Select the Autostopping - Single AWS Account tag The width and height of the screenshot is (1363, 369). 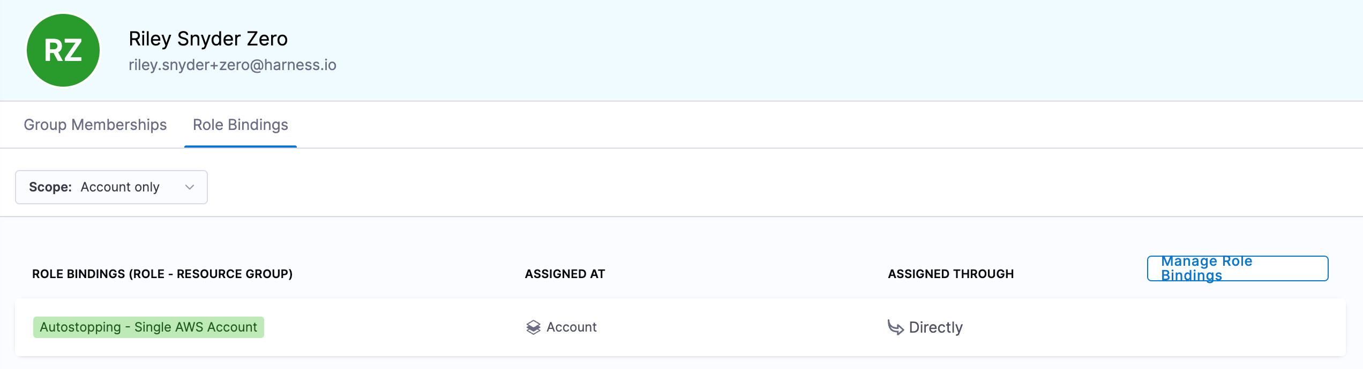(148, 327)
